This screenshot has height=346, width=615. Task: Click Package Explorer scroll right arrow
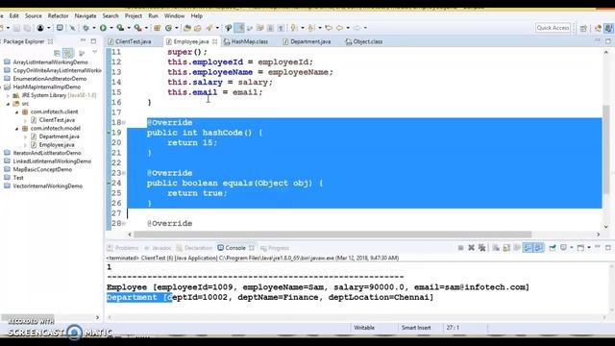(98, 317)
